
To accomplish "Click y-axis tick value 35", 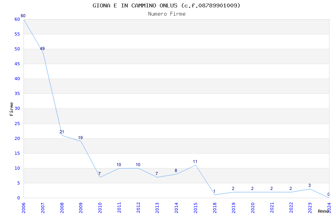I will (17, 93).
